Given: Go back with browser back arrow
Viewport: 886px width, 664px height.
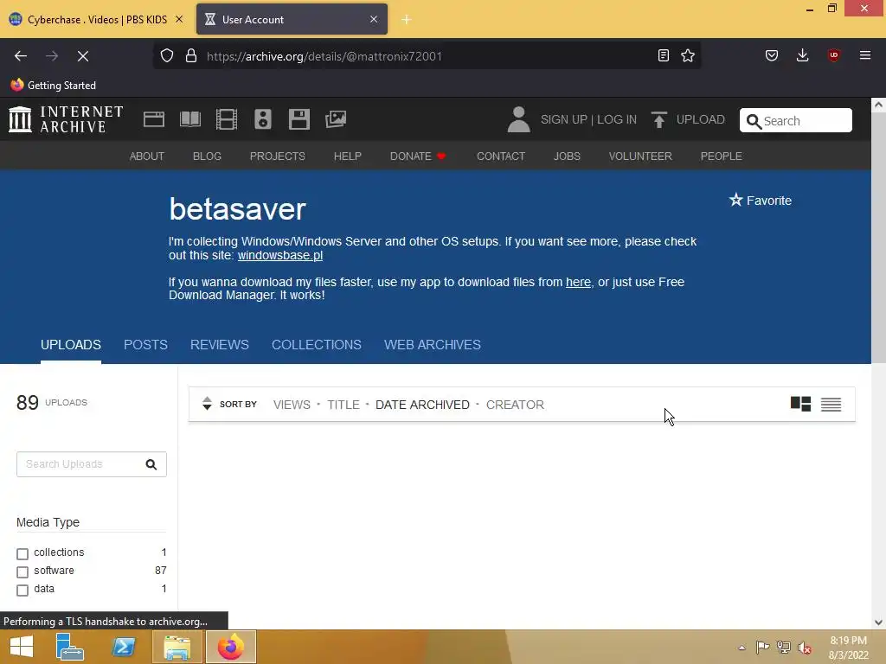Looking at the screenshot, I should point(21,56).
